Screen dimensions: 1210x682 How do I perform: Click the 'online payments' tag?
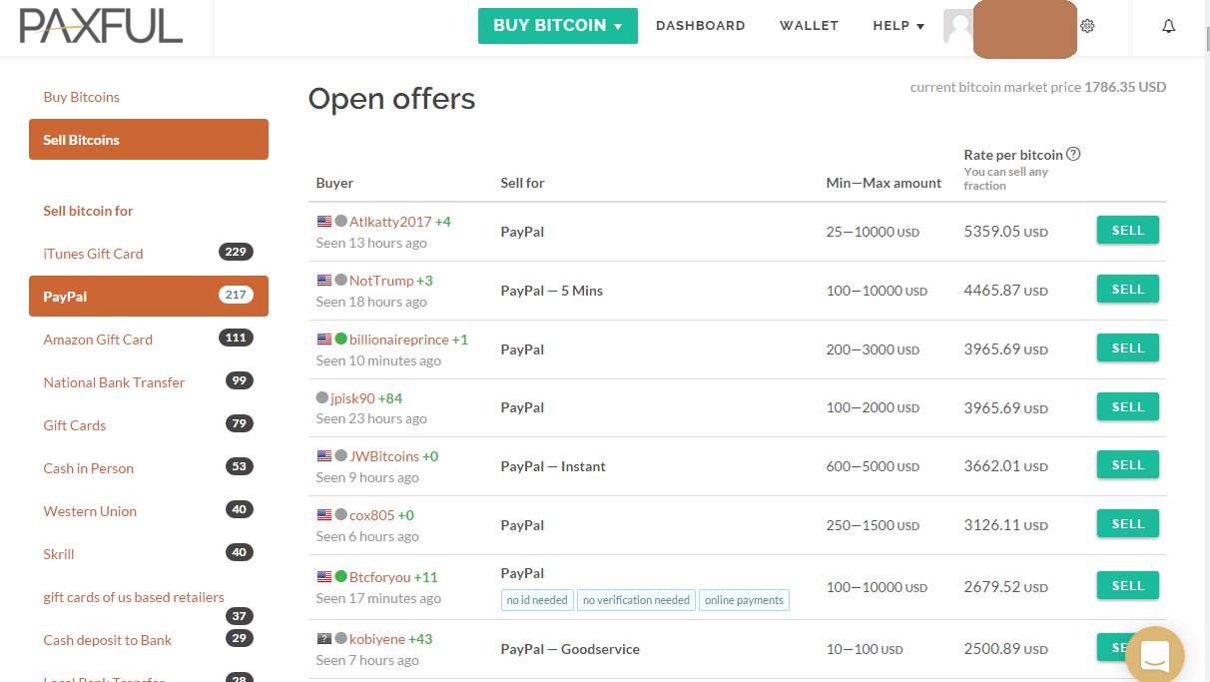[x=745, y=600]
